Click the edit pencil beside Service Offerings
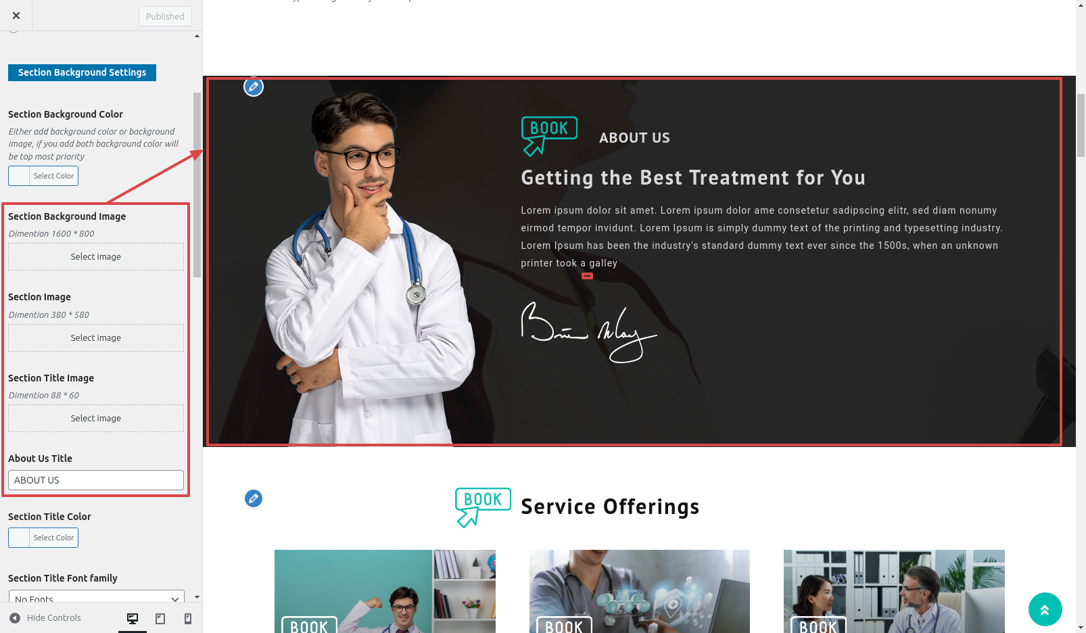Image resolution: width=1086 pixels, height=633 pixels. click(x=254, y=498)
